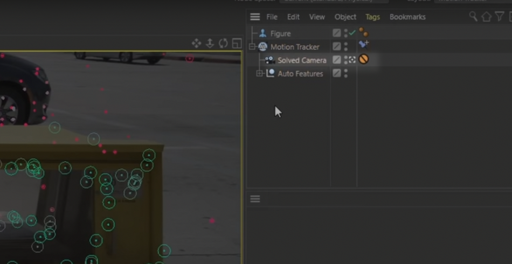Activate the Solved Camera view target icon
This screenshot has height=264, width=512.
(x=352, y=60)
